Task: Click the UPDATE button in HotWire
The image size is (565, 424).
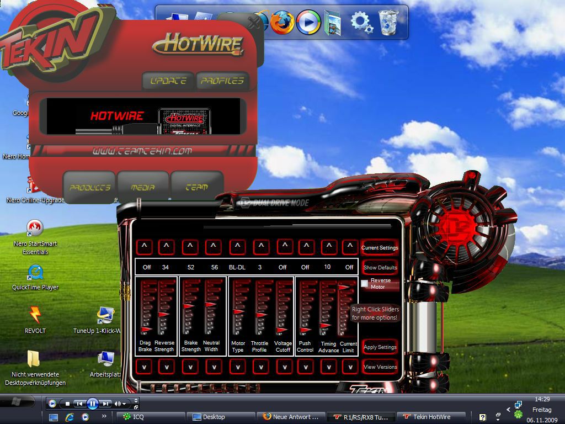Action: tap(168, 81)
